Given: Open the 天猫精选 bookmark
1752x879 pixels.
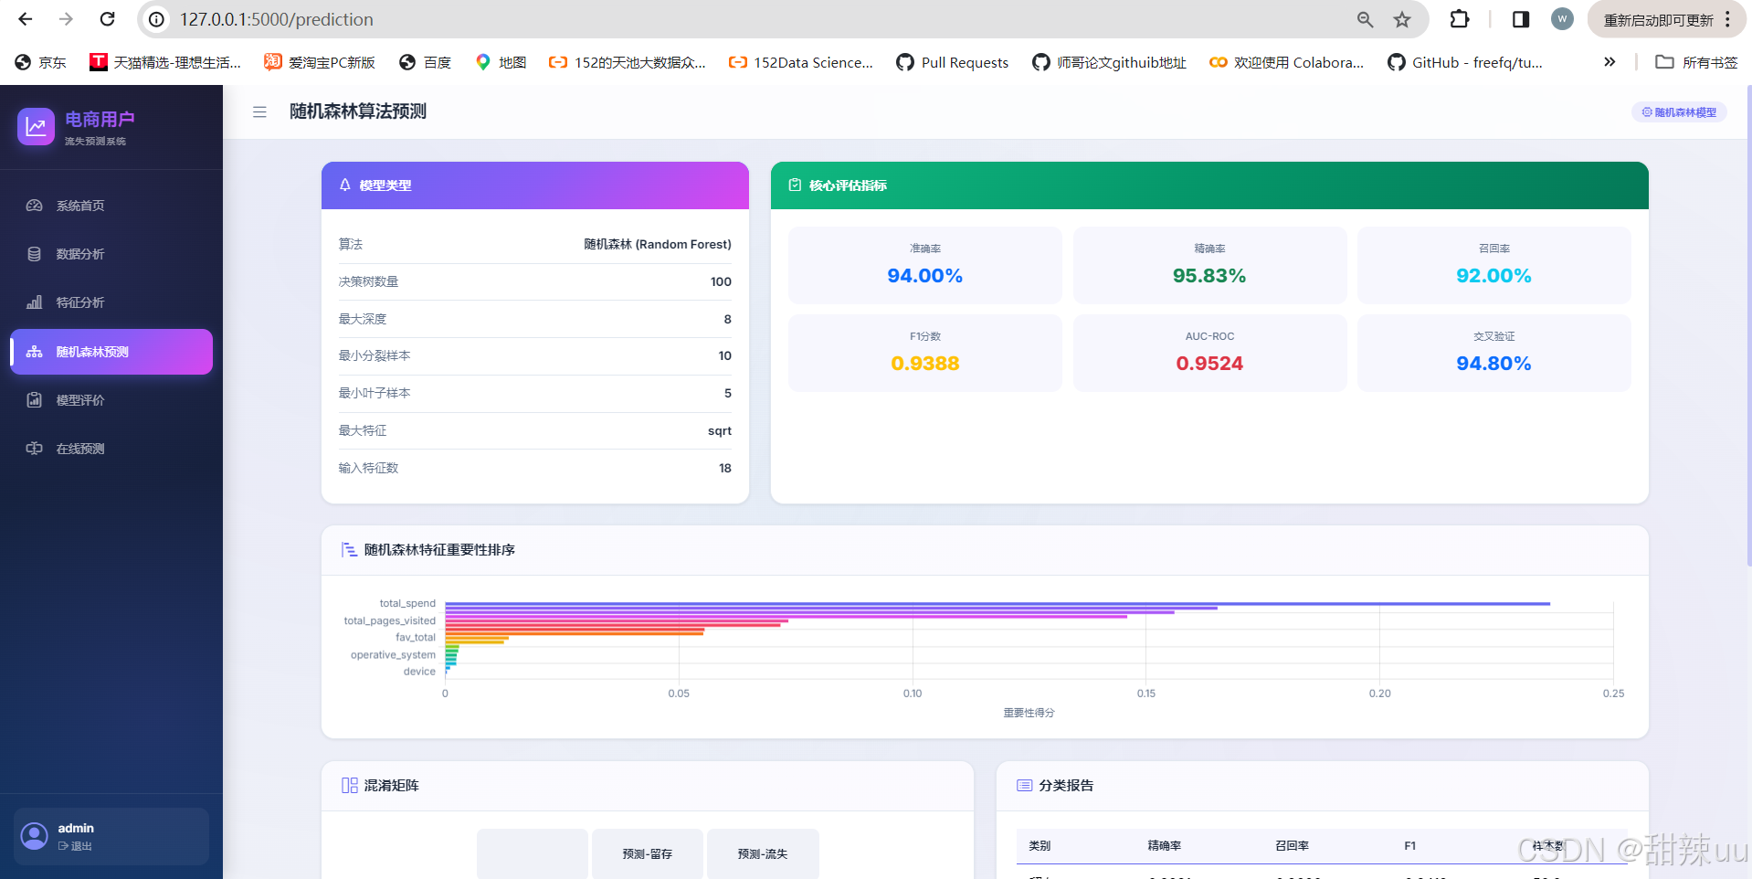Looking at the screenshot, I should click(x=165, y=62).
